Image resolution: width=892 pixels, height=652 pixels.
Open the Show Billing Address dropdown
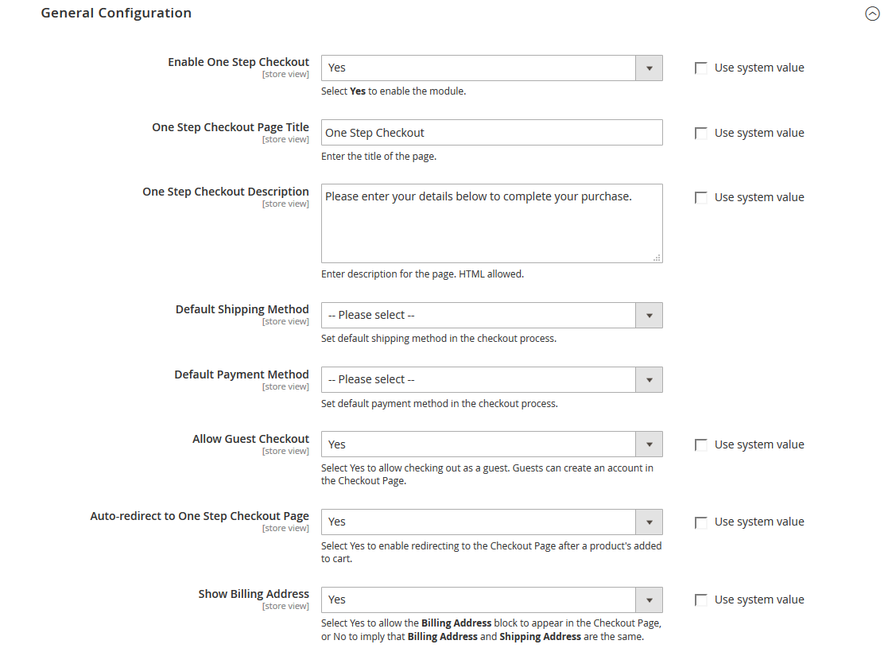pos(479,600)
